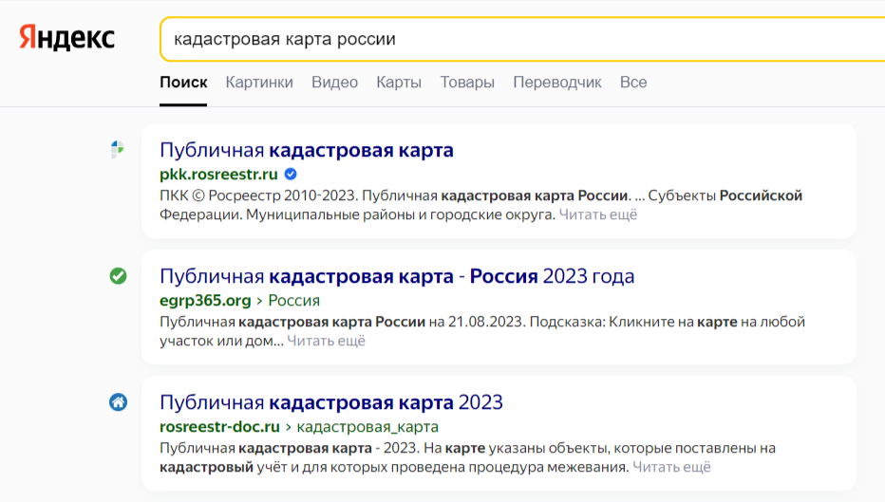
Task: Expand Читать ещё in the first result
Action: (x=598, y=214)
